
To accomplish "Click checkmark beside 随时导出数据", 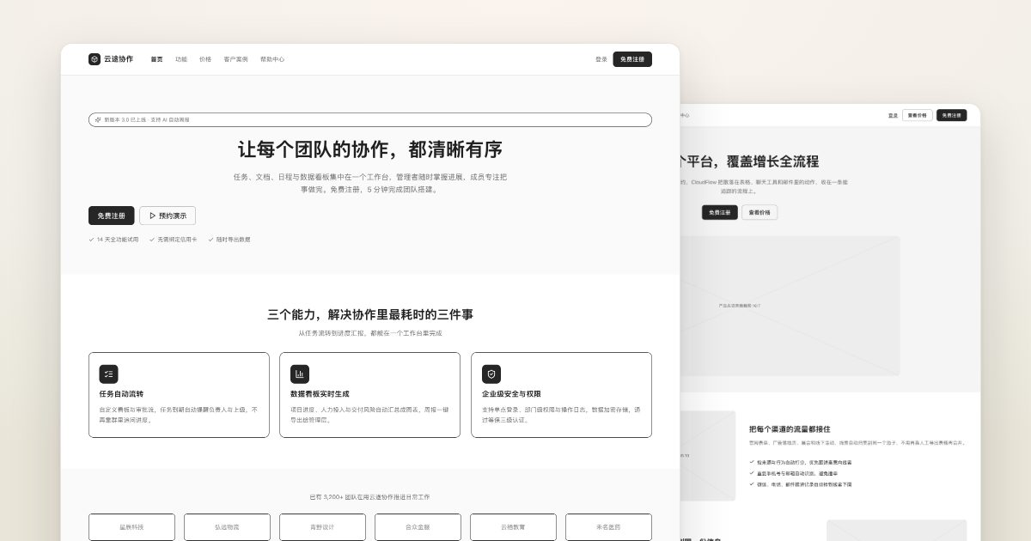I will (x=211, y=240).
